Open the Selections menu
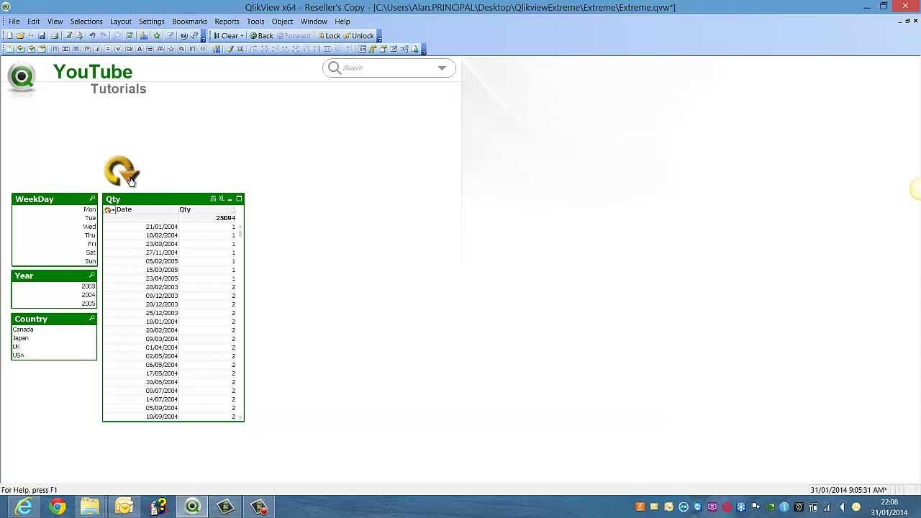921x518 pixels. 86,22
